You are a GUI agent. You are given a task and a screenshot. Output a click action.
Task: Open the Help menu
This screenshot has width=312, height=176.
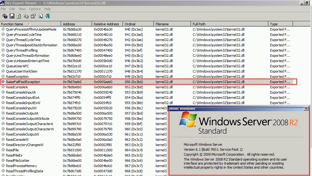47,9
